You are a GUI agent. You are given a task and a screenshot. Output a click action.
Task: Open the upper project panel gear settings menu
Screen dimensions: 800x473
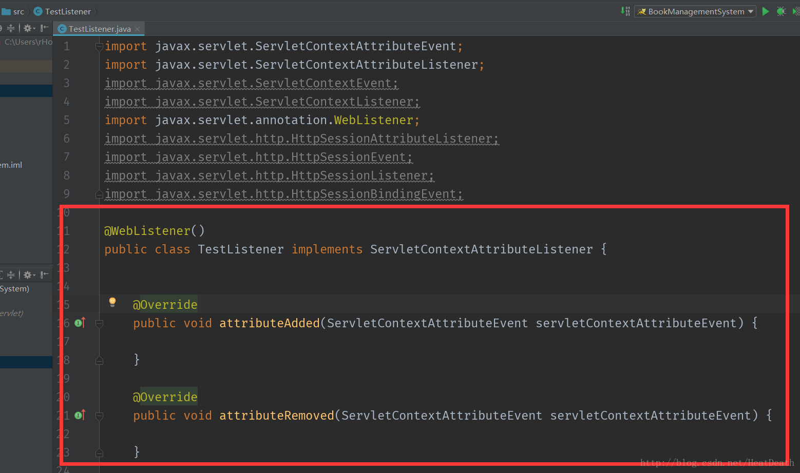28,28
